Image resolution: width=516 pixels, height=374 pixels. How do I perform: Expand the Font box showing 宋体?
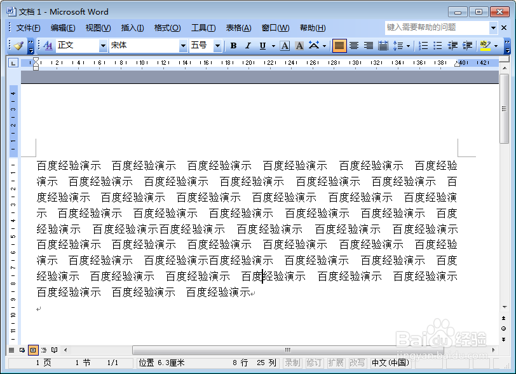[183, 46]
